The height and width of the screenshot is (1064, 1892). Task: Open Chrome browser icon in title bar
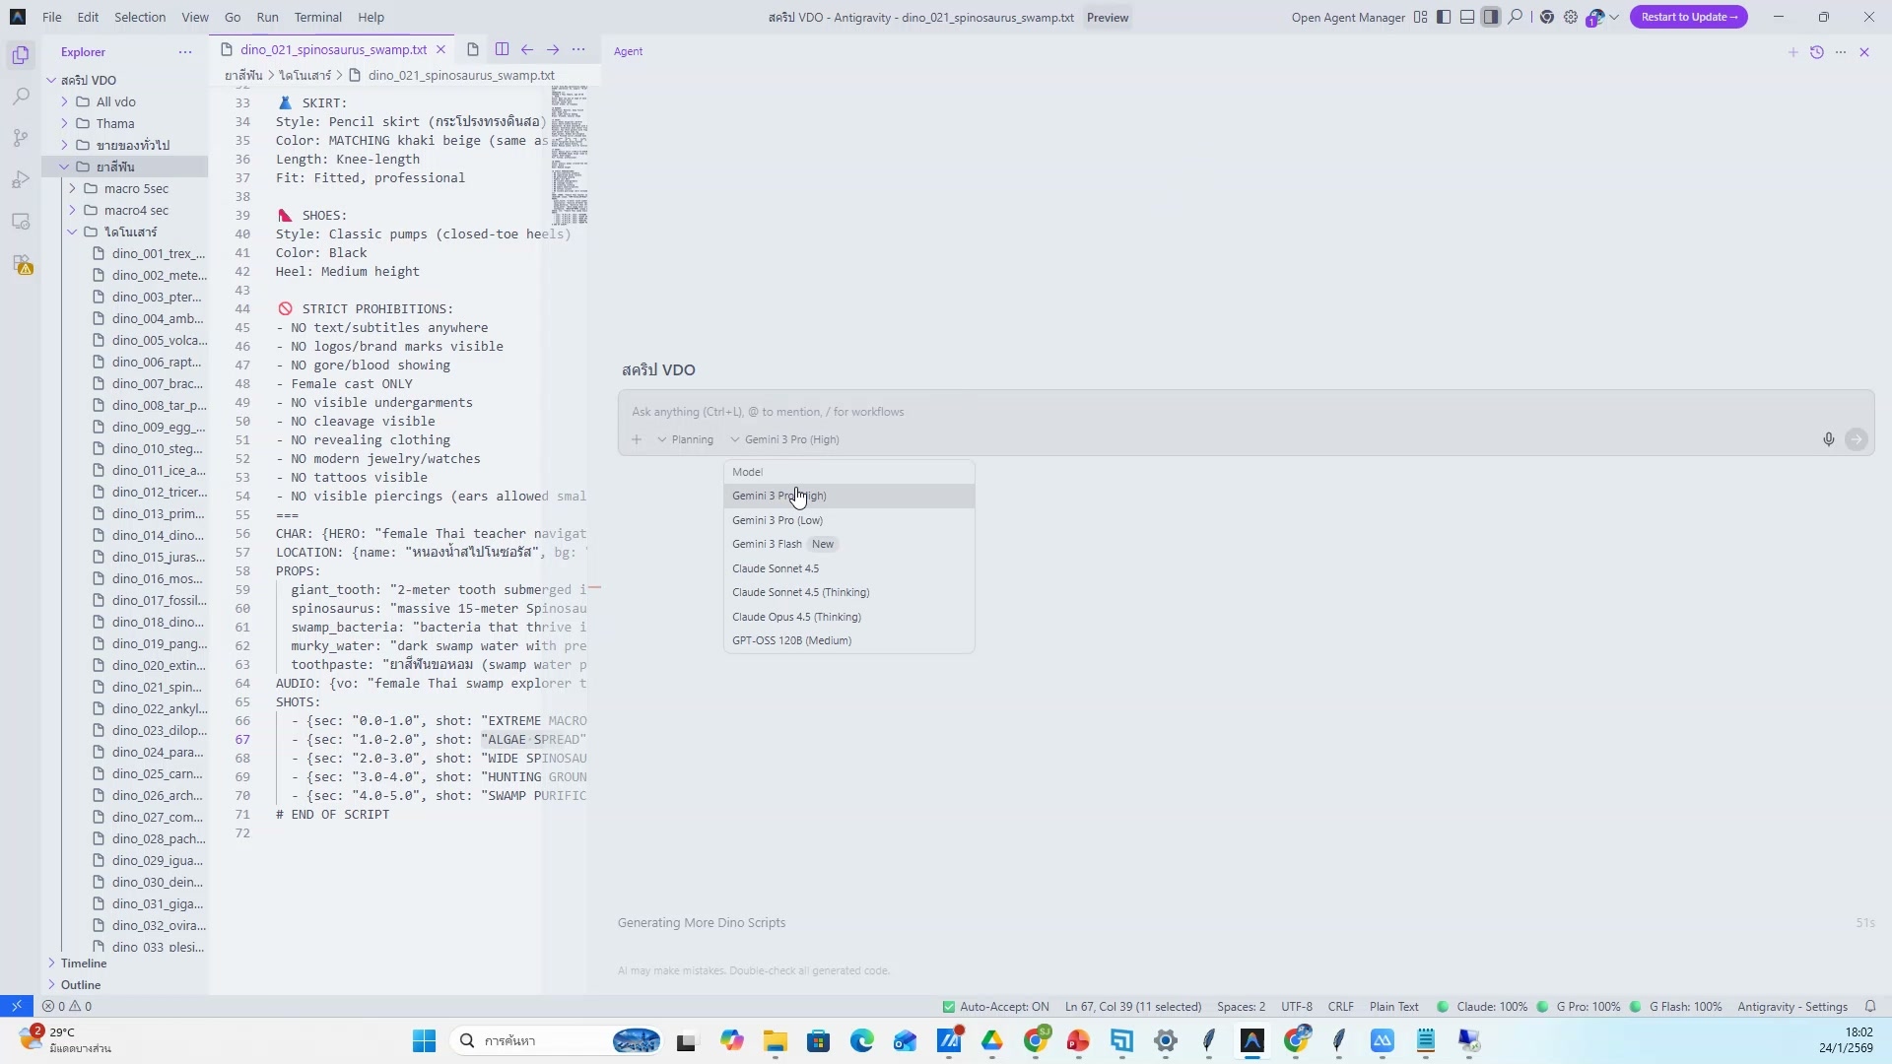[1547, 17]
